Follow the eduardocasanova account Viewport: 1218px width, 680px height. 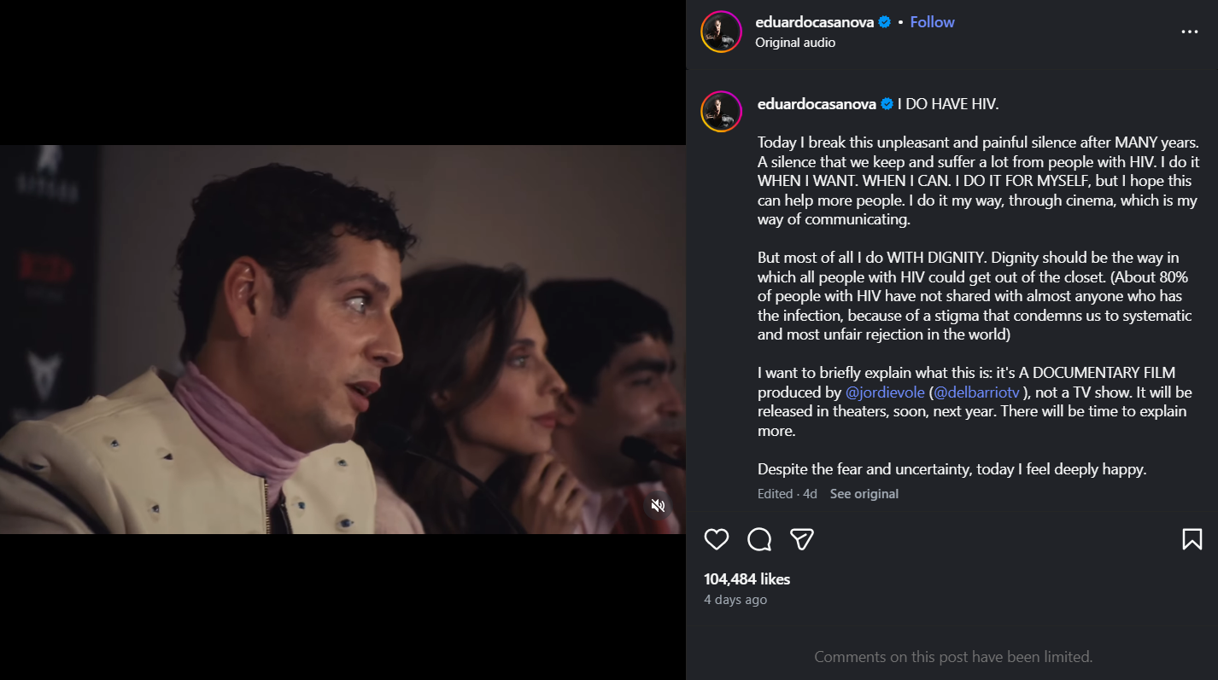(932, 22)
